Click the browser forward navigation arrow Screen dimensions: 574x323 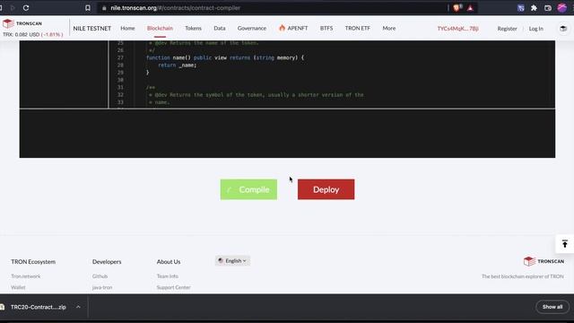coord(13,8)
